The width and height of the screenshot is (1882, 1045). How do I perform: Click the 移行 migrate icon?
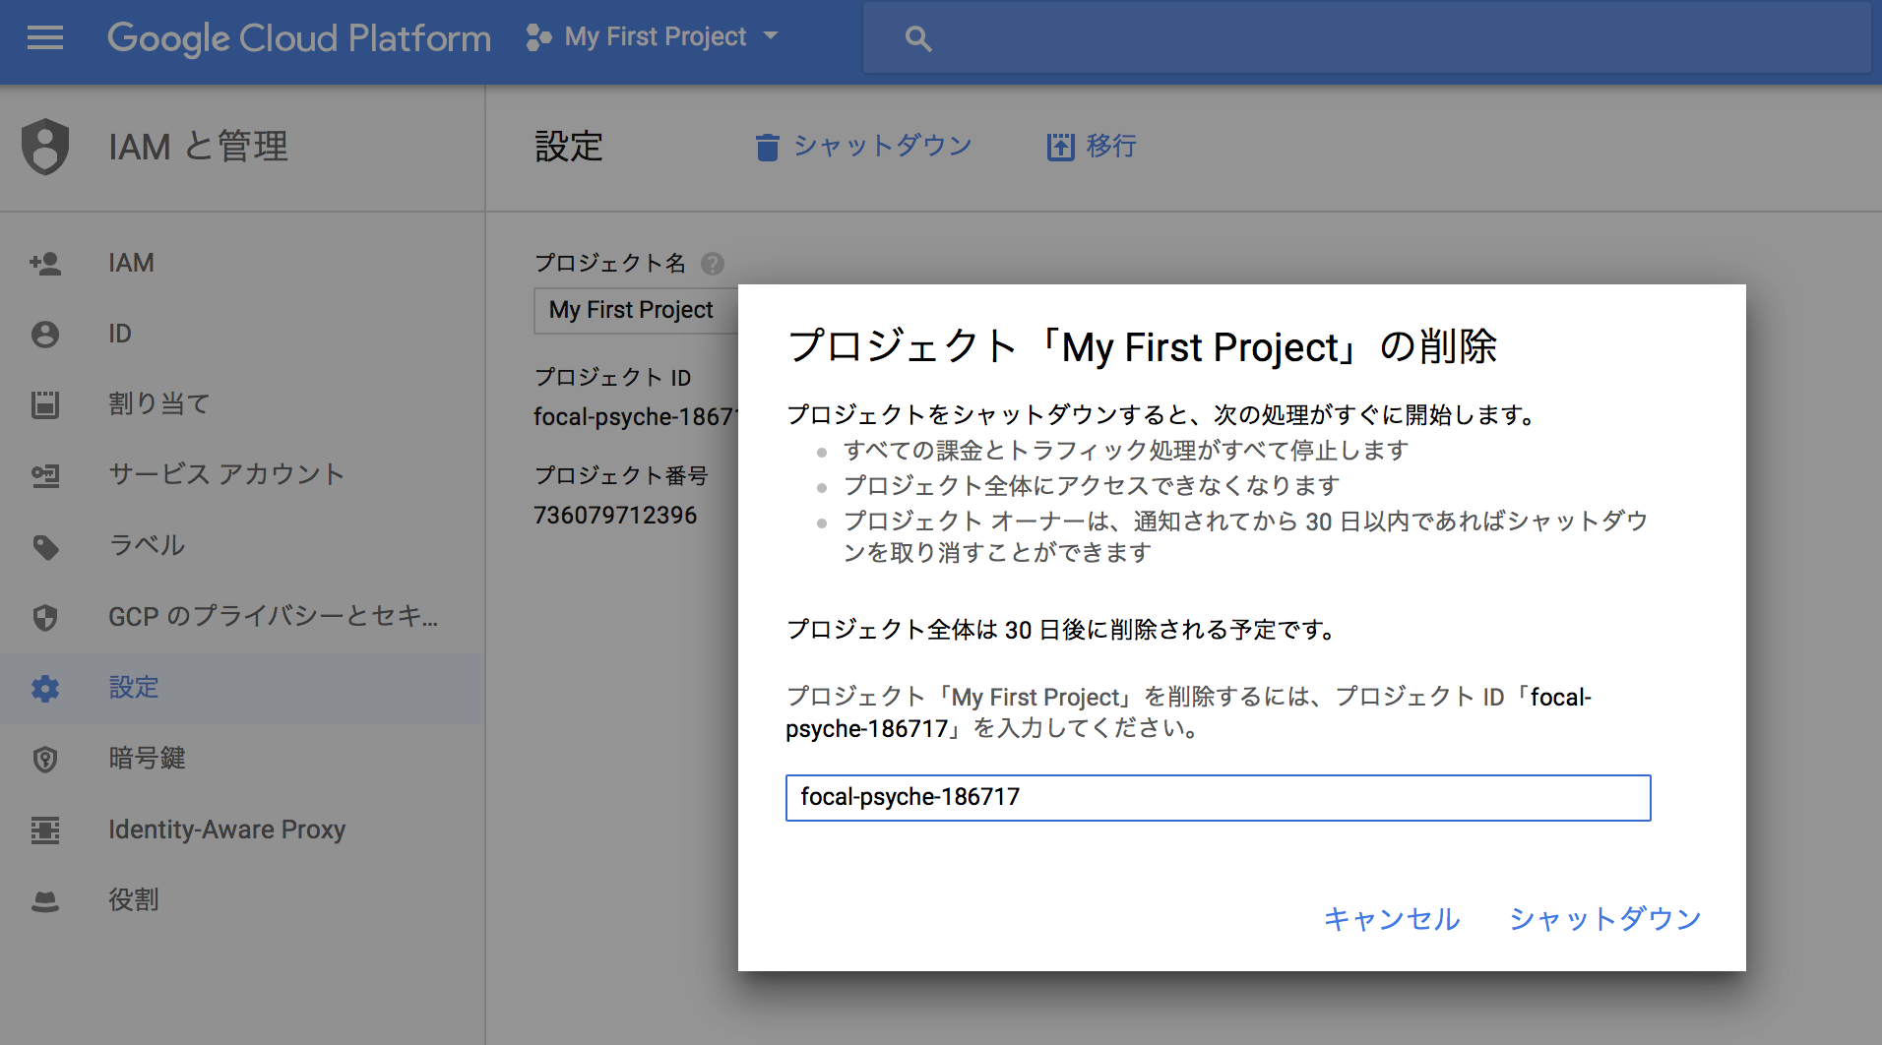[x=1060, y=147]
